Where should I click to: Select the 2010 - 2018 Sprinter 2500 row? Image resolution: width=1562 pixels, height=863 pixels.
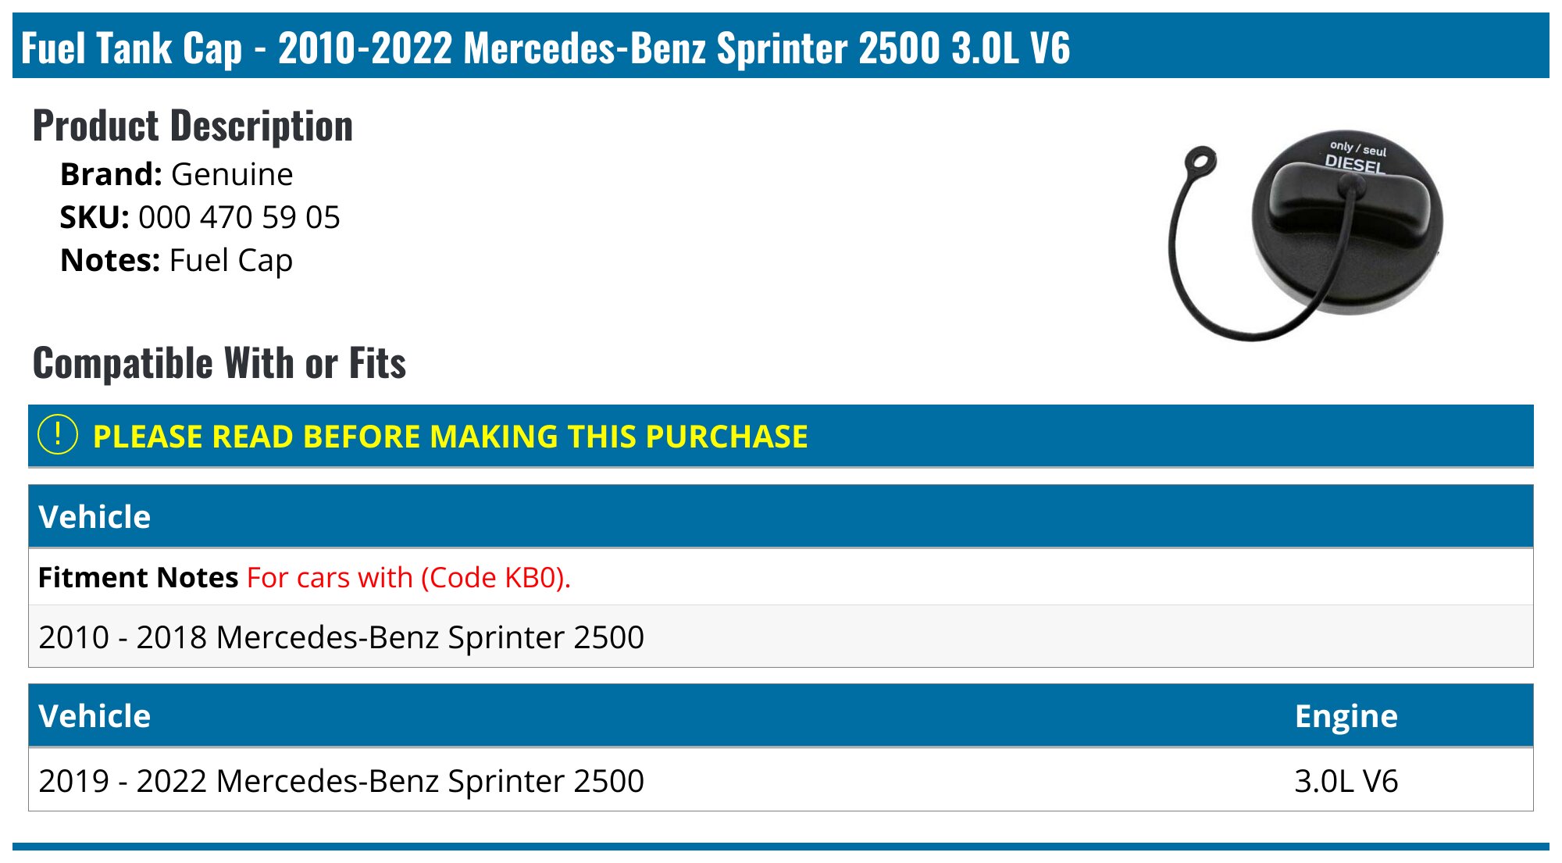tap(341, 637)
